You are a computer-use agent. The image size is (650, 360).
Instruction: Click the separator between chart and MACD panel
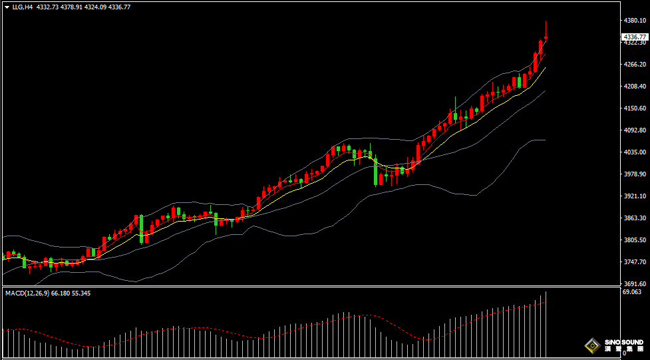tap(313, 287)
